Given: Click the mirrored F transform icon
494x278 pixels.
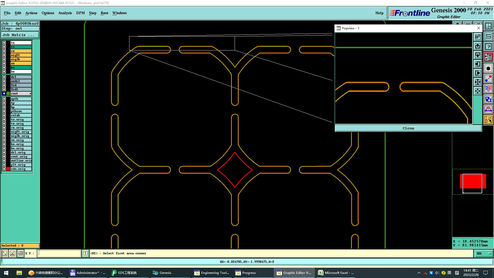Looking at the screenshot, I should (488, 89).
